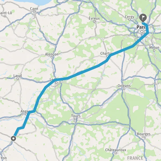Click the Orléans city marker
Image resolution: width=161 pixels, height=161 pixels.
click(124, 89)
